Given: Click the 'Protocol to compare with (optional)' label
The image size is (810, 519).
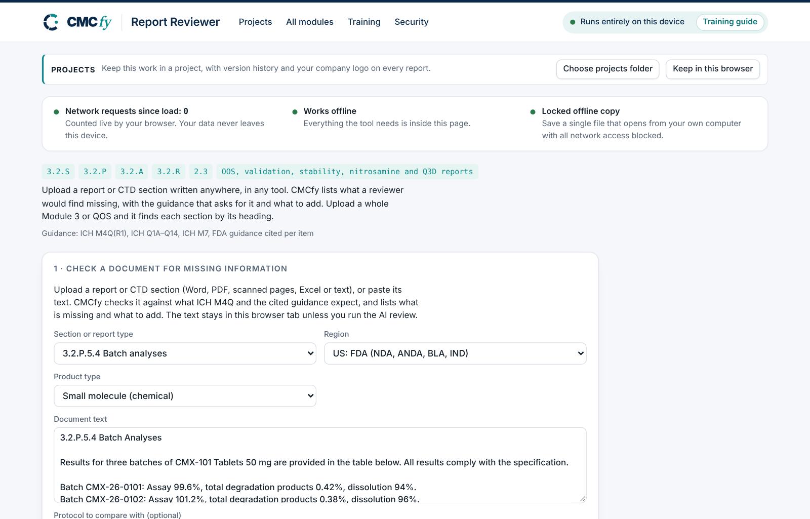Looking at the screenshot, I should (117, 515).
